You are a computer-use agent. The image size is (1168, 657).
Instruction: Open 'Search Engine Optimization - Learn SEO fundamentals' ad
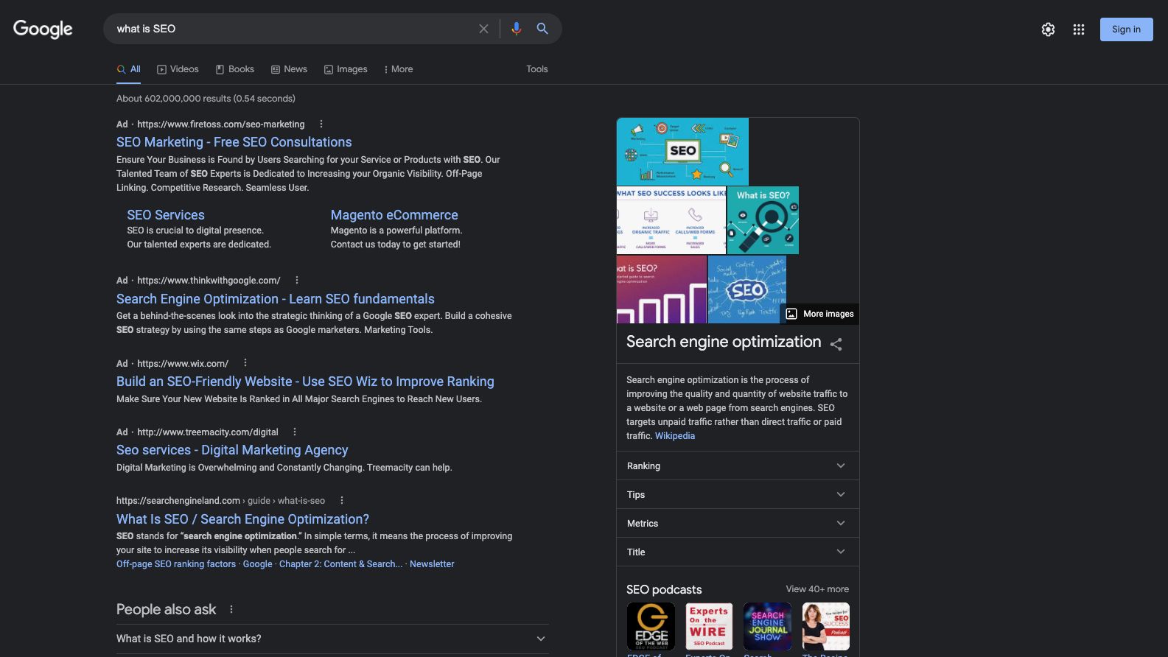tap(276, 299)
